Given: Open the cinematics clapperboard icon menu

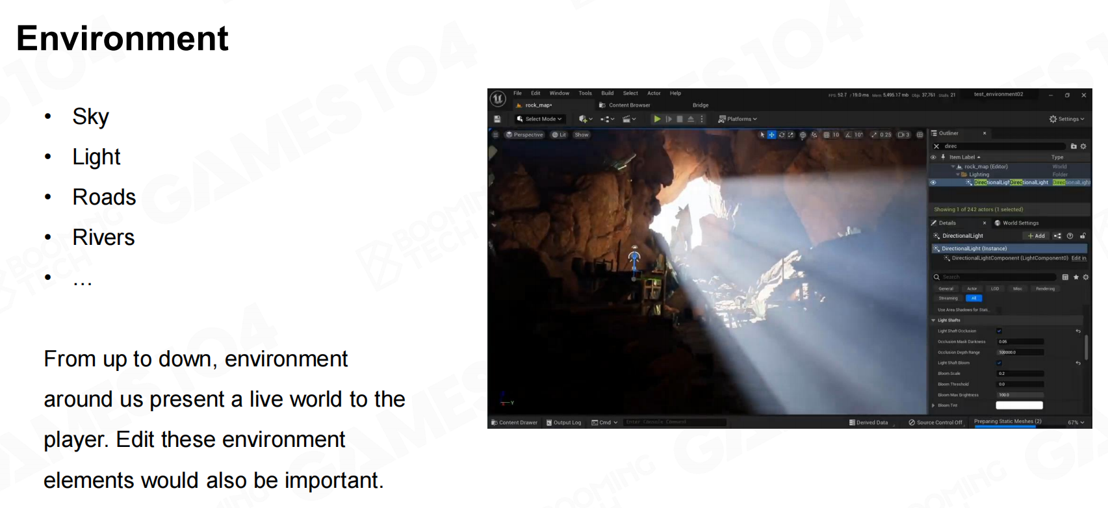Looking at the screenshot, I should click(628, 119).
